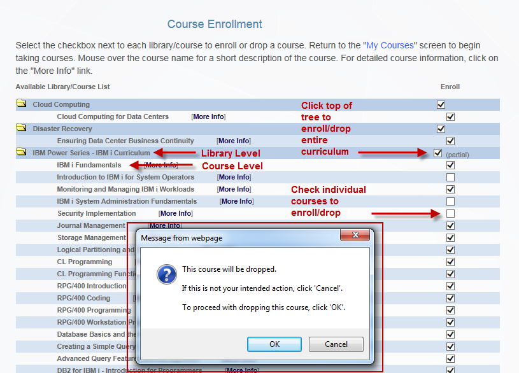Click More Info for Cloud Computing for Data Centers

(x=208, y=116)
